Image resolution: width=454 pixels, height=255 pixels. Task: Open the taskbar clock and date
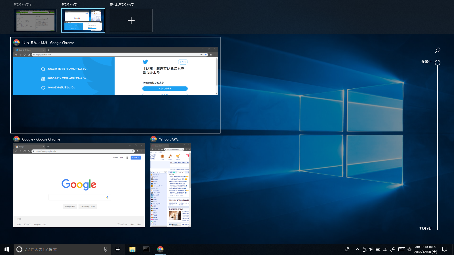point(426,249)
